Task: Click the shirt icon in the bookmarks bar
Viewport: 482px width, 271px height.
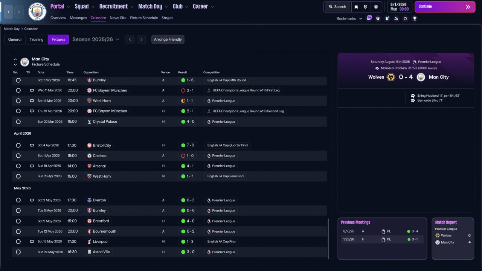Action: tap(378, 18)
